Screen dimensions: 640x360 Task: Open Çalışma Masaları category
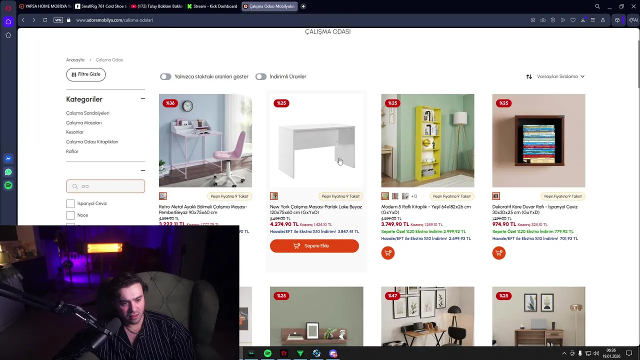pos(84,122)
